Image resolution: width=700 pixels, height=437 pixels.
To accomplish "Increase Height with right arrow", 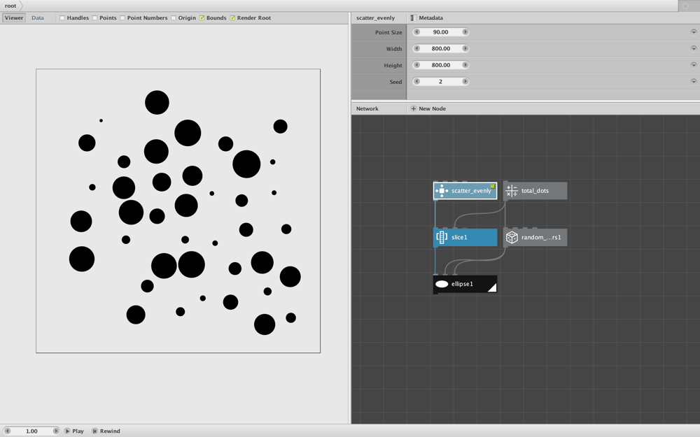I will (x=465, y=65).
